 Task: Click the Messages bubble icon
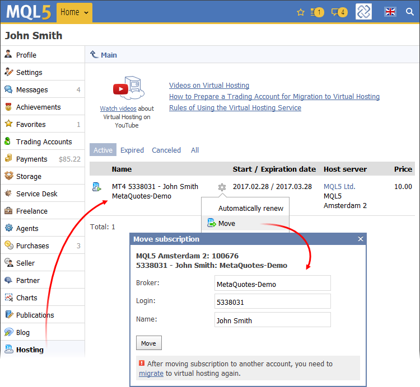[x=8, y=89]
